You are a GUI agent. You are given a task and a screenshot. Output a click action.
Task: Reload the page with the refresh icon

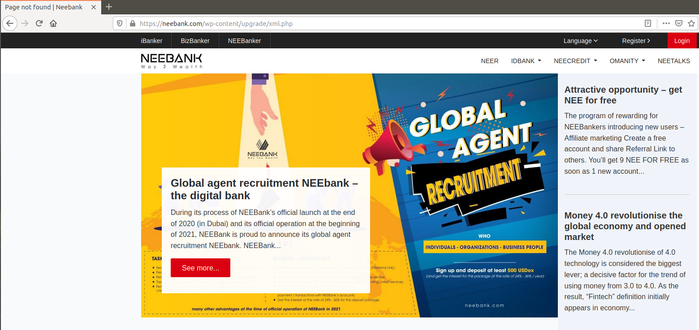coord(39,23)
